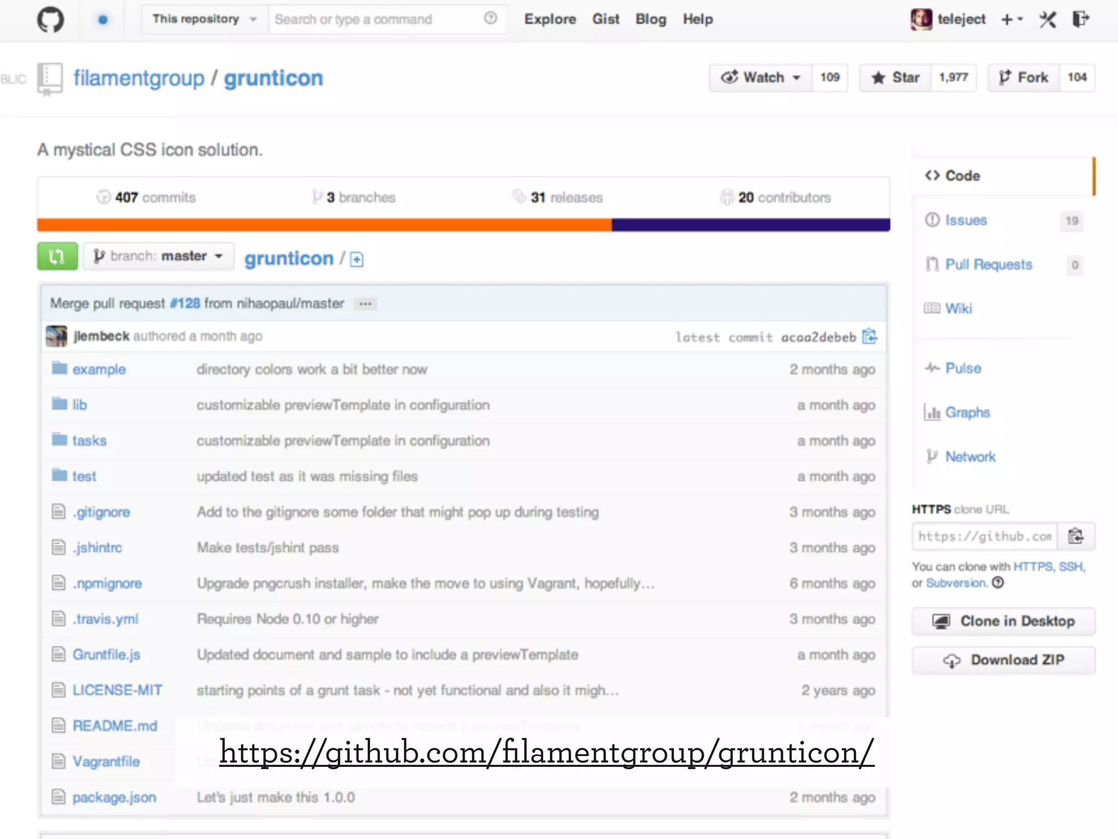Viewport: 1118px width, 839px height.
Task: Open README.md file
Action: (x=115, y=726)
